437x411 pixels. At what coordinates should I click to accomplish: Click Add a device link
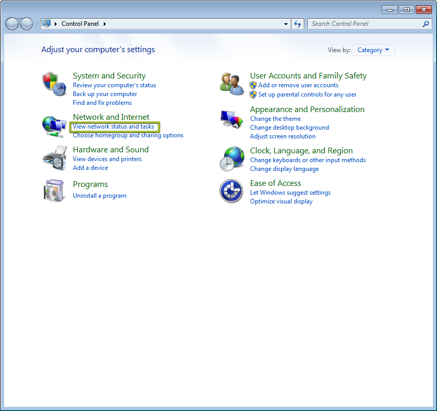tap(90, 168)
